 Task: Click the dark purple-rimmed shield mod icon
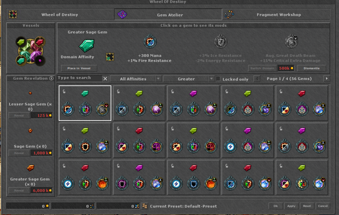click(x=122, y=184)
